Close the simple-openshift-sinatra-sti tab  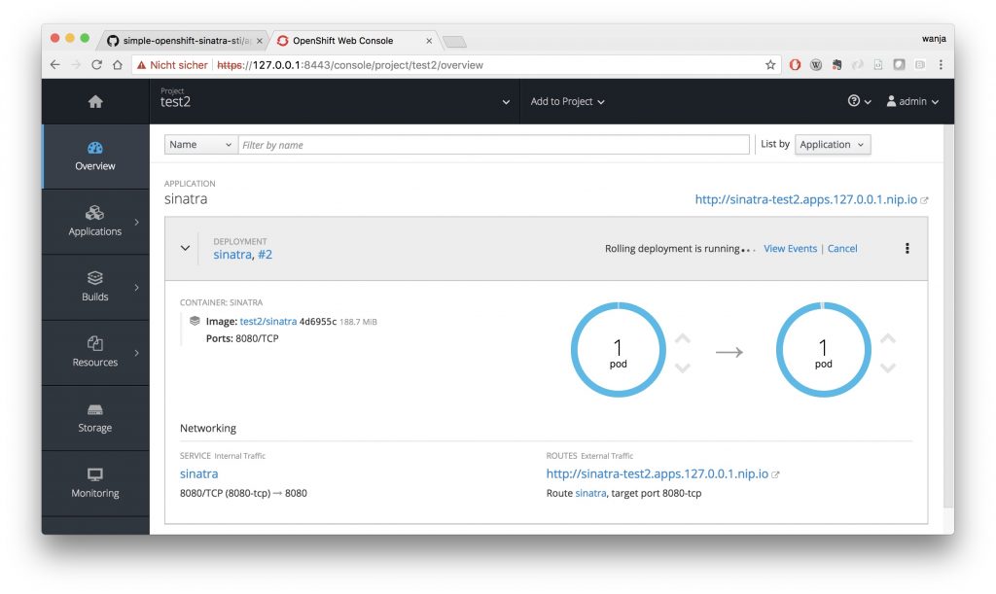259,41
